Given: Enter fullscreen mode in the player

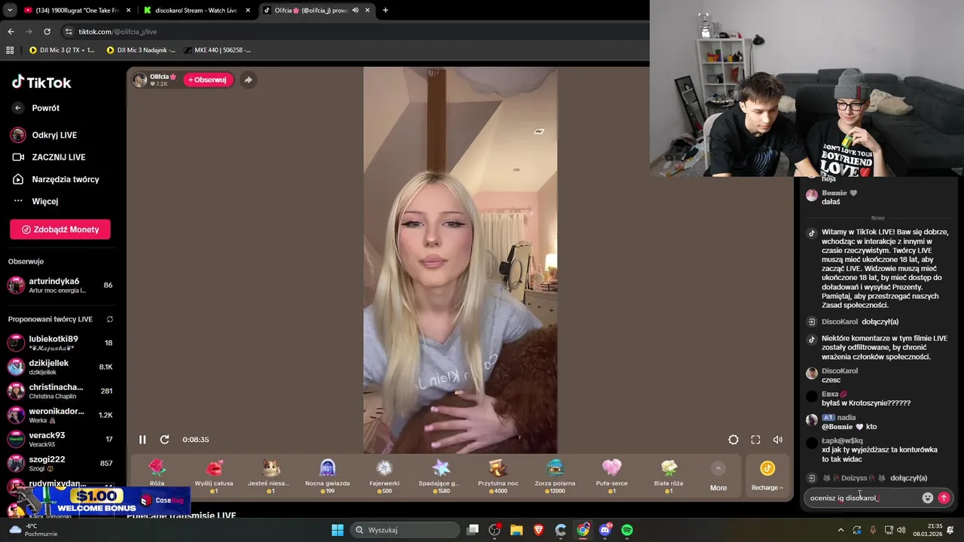Looking at the screenshot, I should [755, 440].
